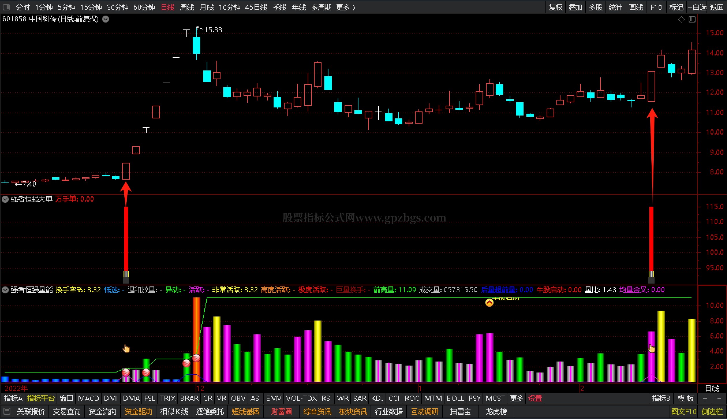727x419 pixels.
Task: Expand the 强者恒强量能 indicator dropdown arrow
Action: point(5,290)
